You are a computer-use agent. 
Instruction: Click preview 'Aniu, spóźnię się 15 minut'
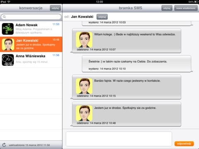[x=32, y=62]
